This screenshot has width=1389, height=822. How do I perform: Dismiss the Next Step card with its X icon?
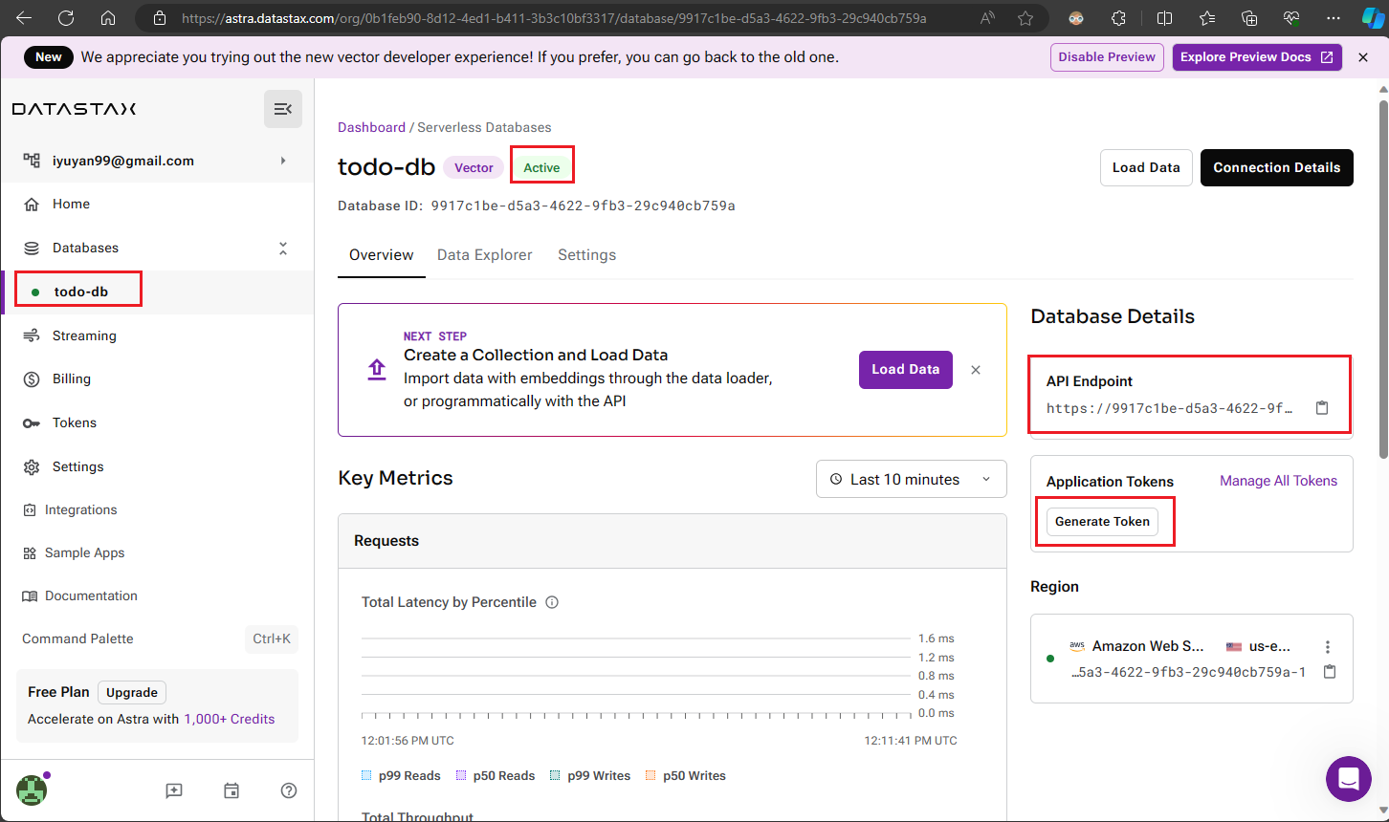[976, 370]
